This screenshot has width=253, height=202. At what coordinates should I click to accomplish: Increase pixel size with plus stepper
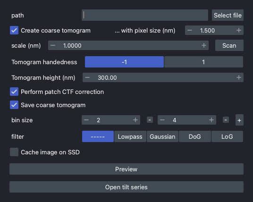(239, 30)
